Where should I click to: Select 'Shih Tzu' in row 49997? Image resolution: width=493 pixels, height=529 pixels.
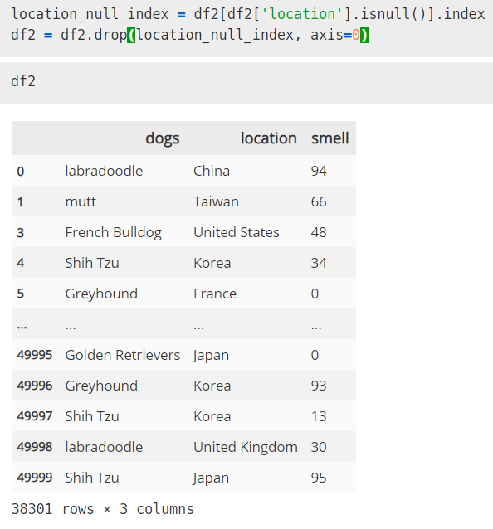(x=92, y=416)
